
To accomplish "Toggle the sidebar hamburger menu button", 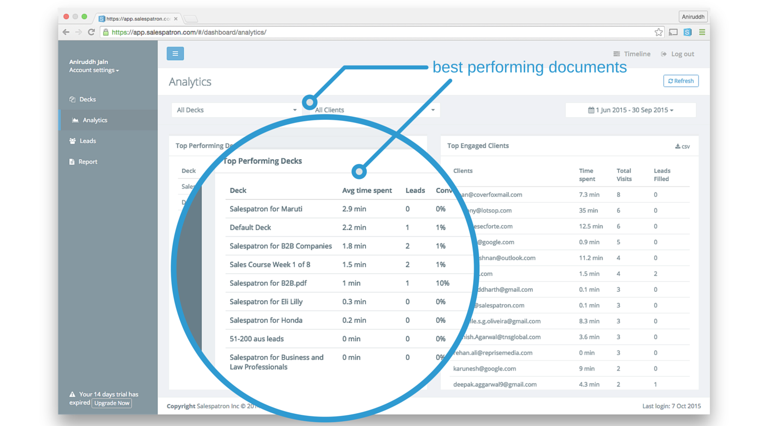I will (x=175, y=54).
